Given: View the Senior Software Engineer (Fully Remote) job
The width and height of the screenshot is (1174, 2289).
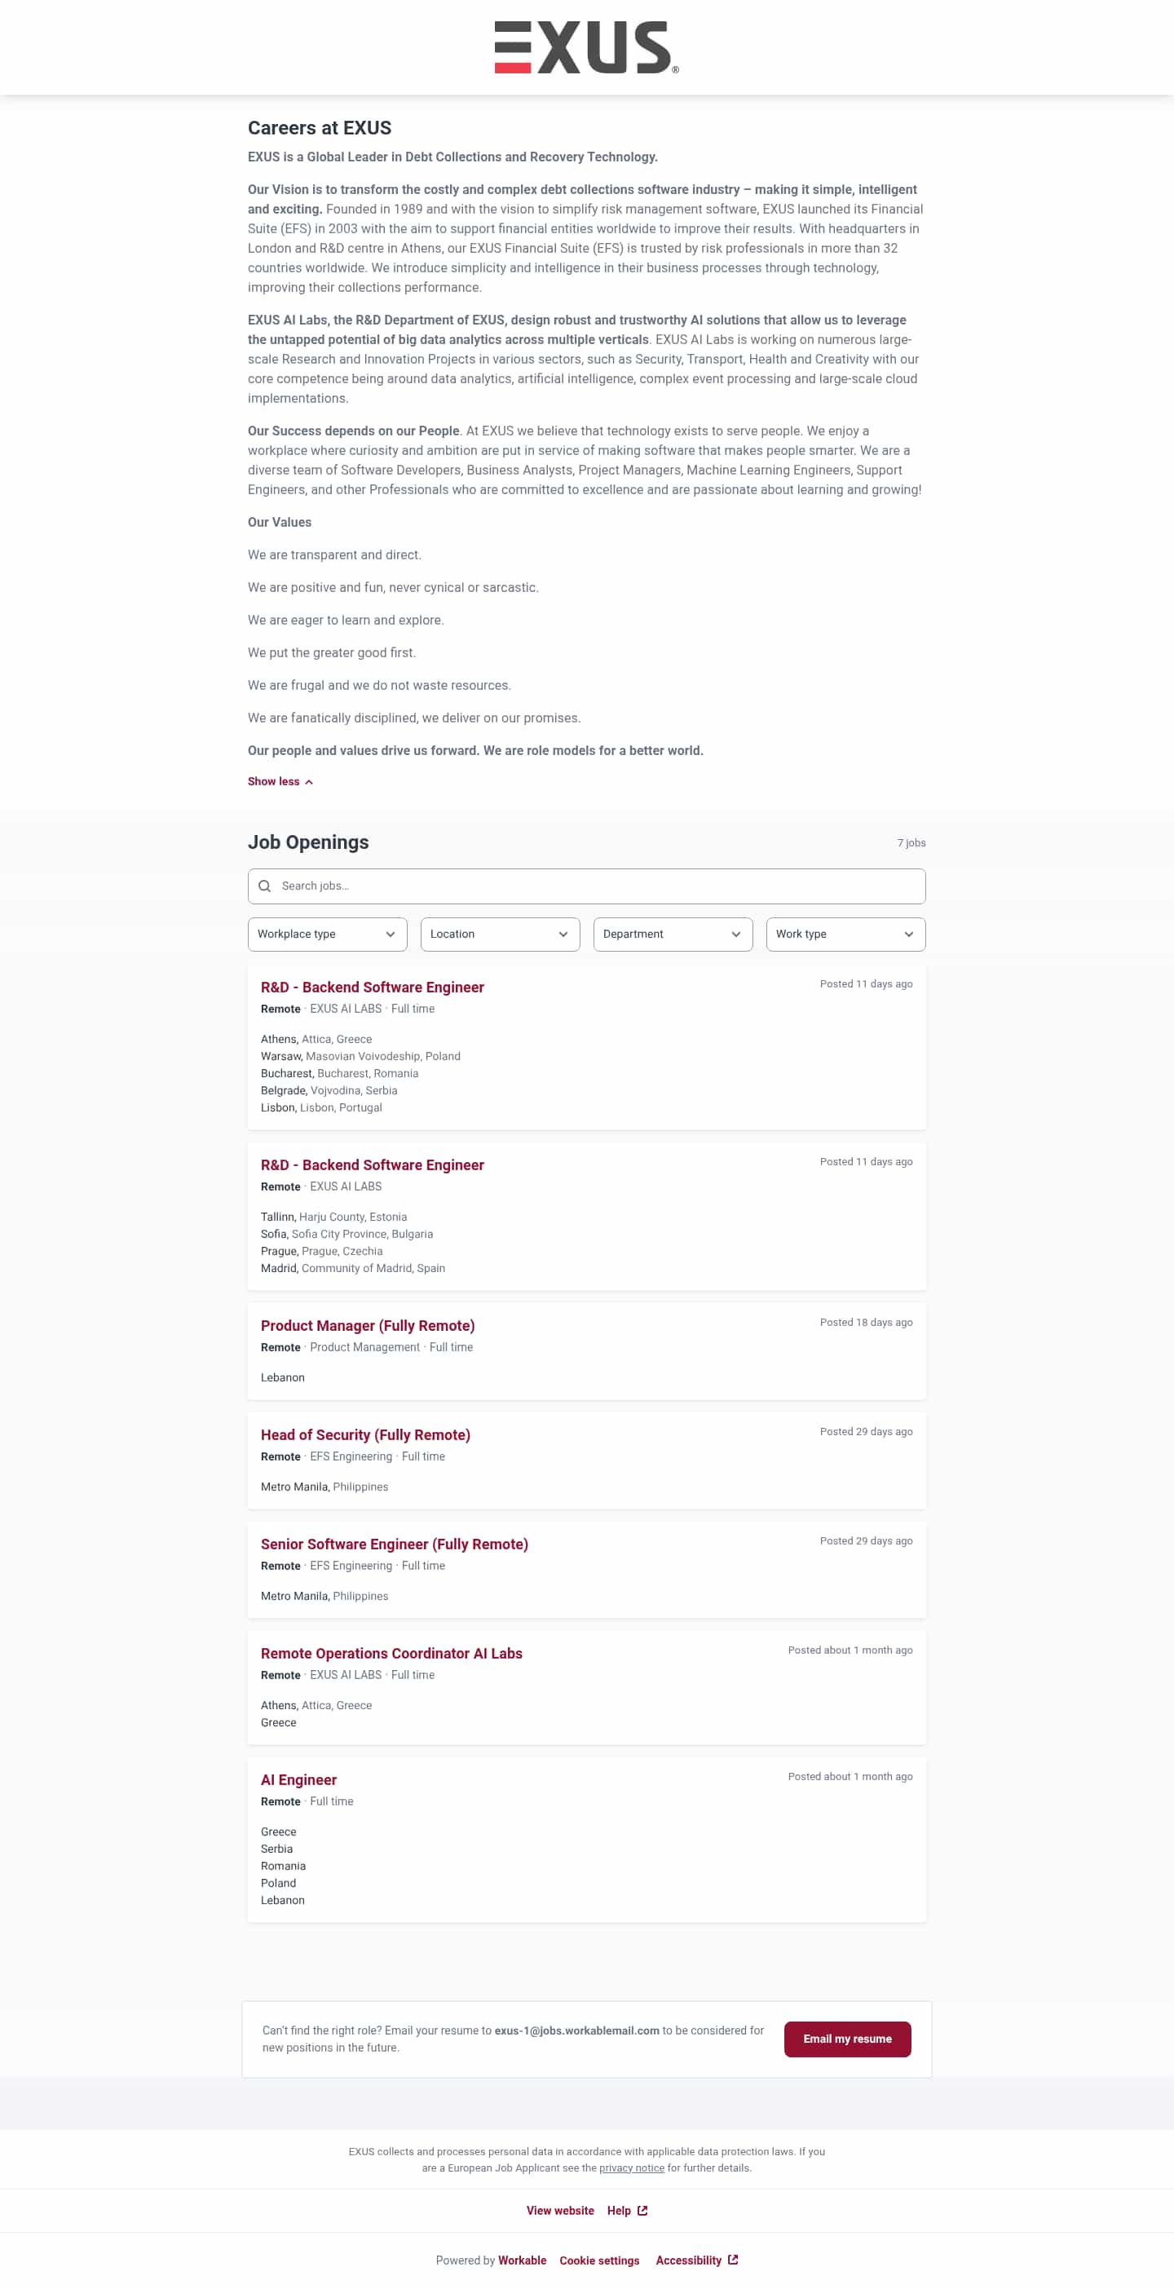Looking at the screenshot, I should click(x=394, y=1544).
